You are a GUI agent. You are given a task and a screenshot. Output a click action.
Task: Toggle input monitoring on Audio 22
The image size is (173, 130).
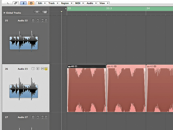[33, 21]
